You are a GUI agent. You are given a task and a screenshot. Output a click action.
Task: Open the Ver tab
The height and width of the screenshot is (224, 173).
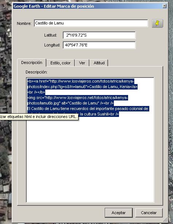[82, 63]
